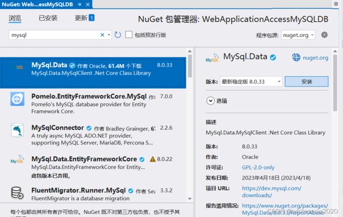
Task: Click 此包版本已弃用 notice text
Action: click(x=51, y=176)
